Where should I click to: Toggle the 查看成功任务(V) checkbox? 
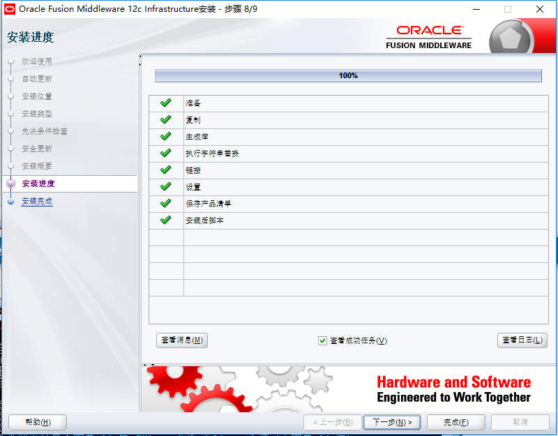point(322,340)
